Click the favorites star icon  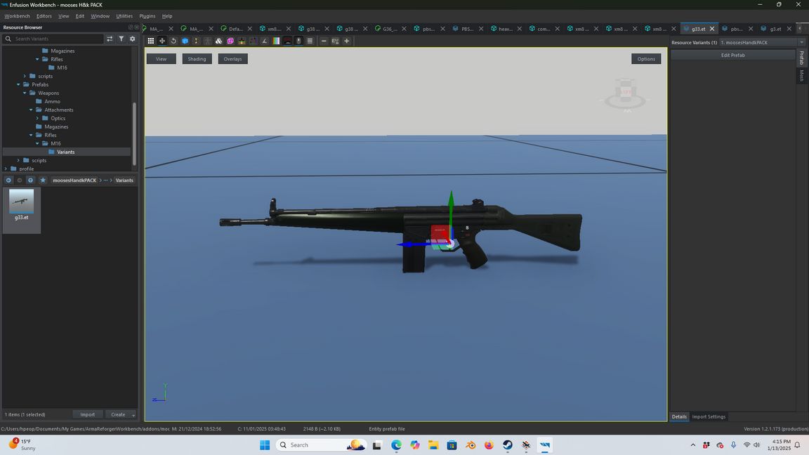tap(42, 180)
